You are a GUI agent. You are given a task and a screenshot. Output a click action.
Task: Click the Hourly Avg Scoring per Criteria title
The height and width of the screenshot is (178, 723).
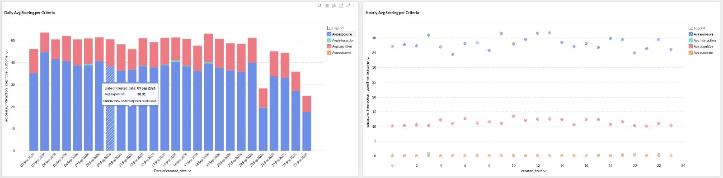point(392,13)
